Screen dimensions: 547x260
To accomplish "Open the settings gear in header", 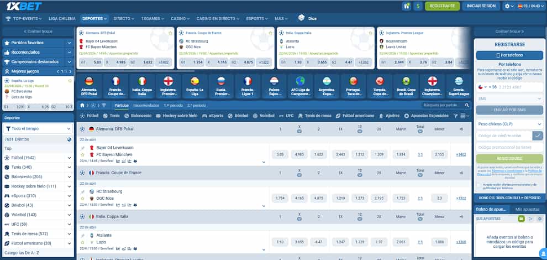I will [508, 6].
